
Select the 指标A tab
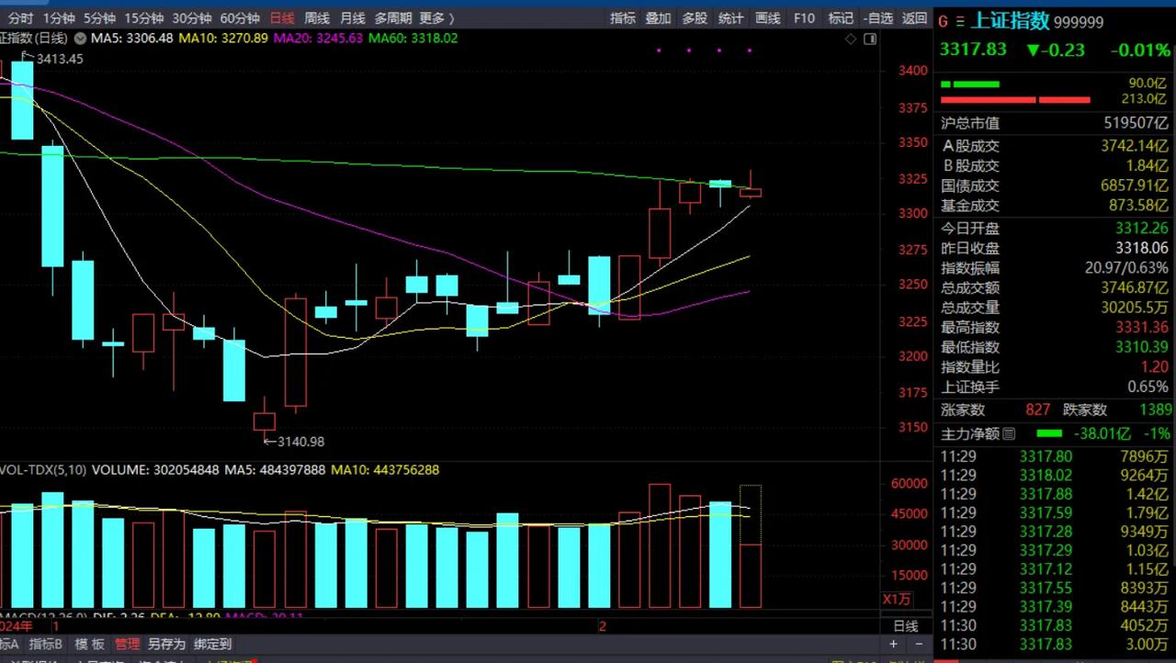(9, 644)
